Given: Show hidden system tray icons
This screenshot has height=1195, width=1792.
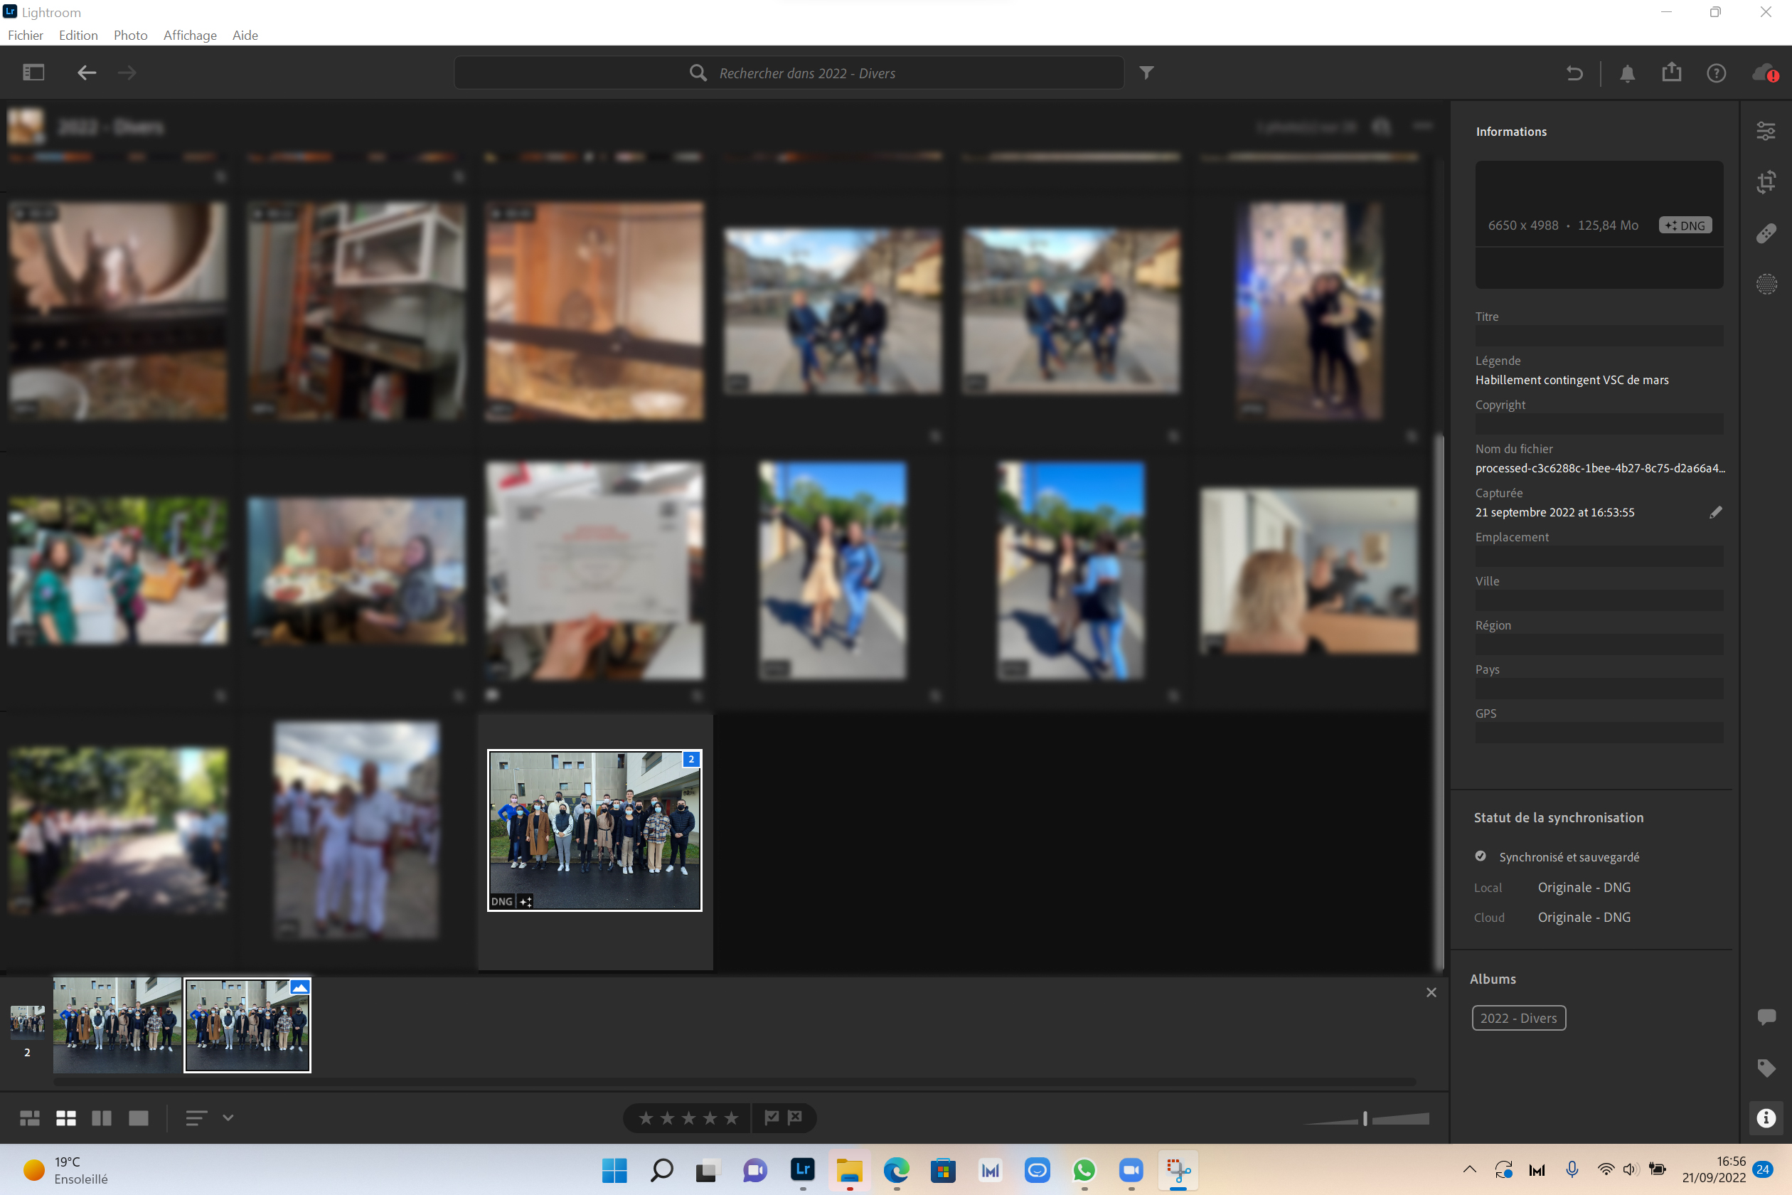Looking at the screenshot, I should (x=1470, y=1169).
